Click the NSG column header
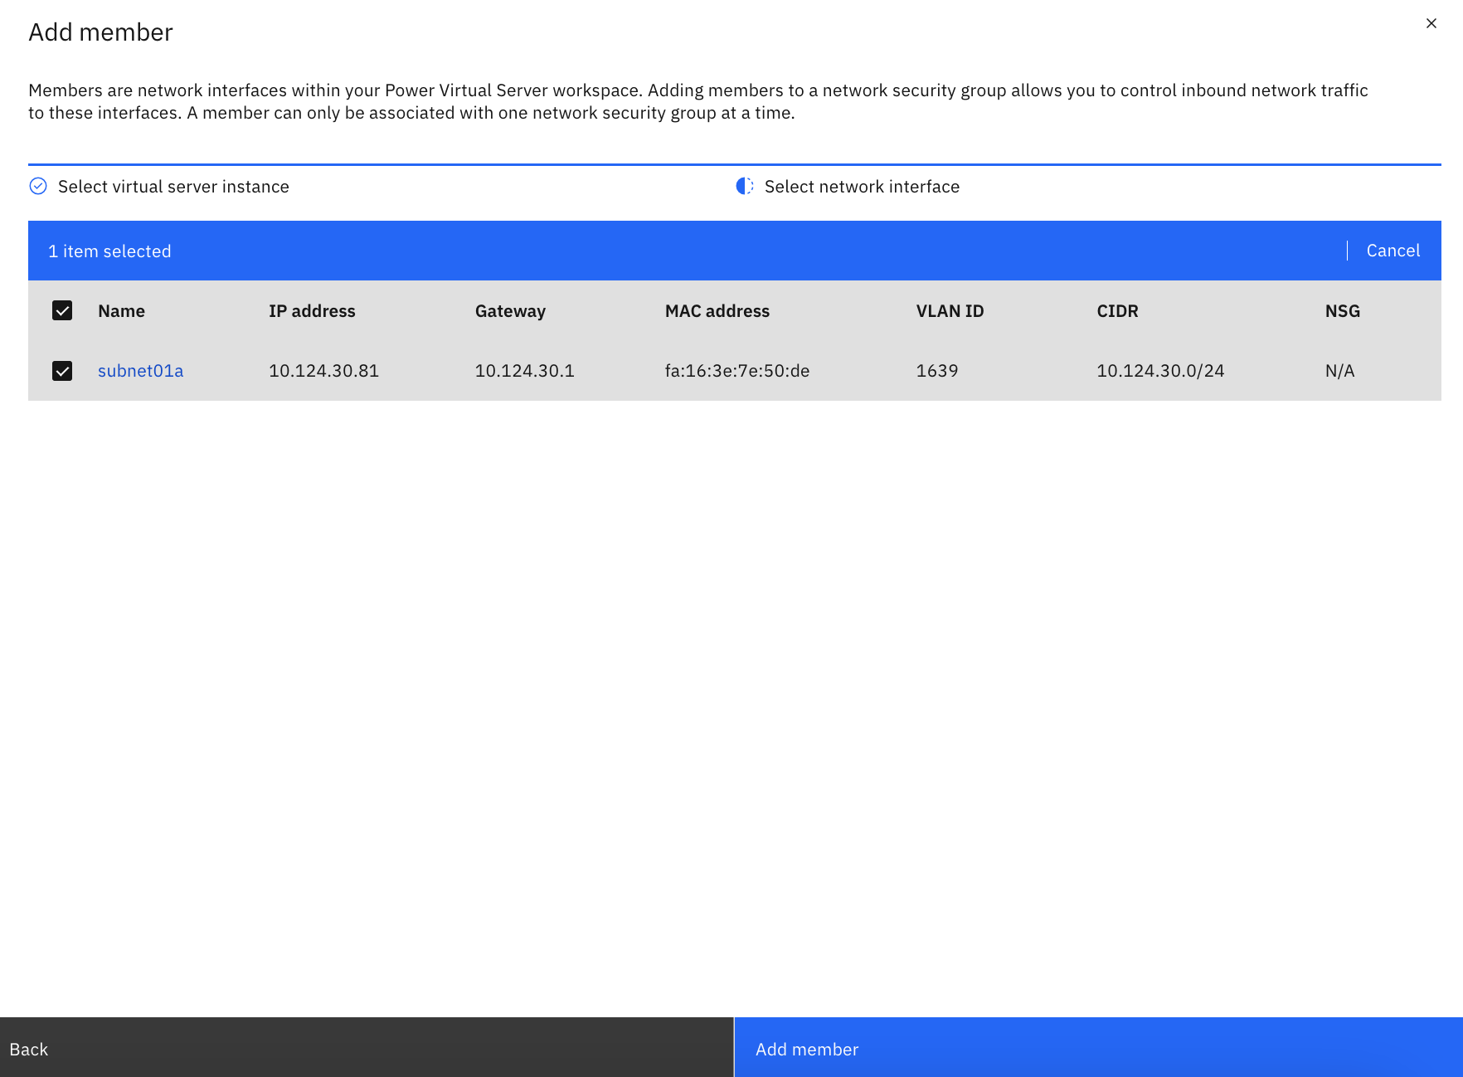Screen dimensions: 1463x1077 1342,311
